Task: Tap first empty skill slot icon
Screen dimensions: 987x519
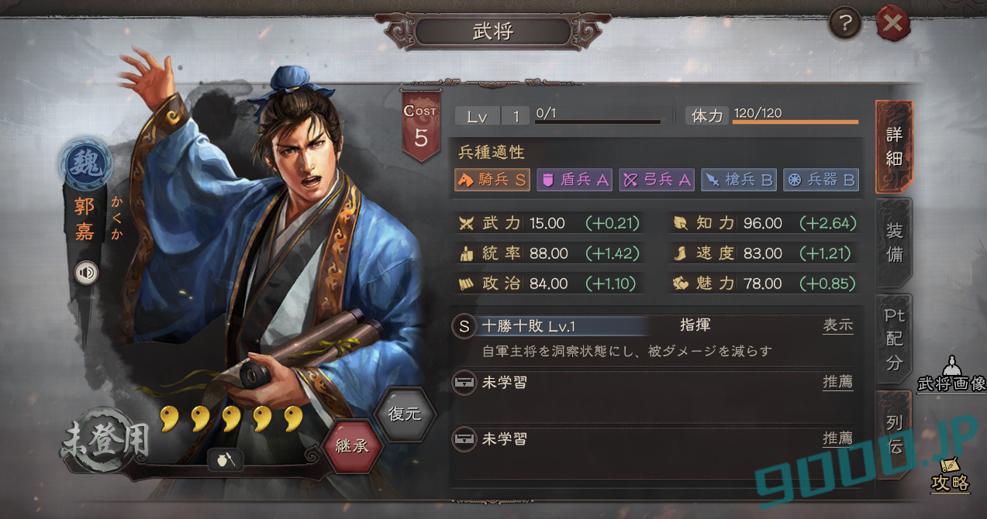Action: coord(464,382)
